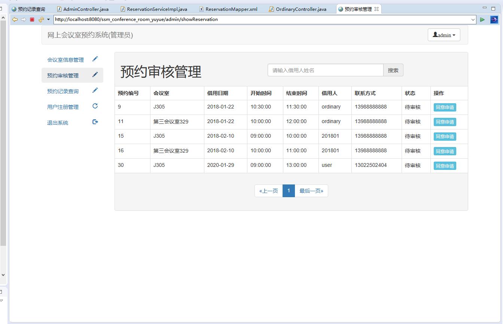Click the logout icon beside 退出系统

click(x=95, y=122)
